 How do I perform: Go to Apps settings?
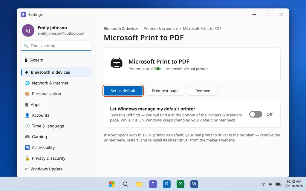[56, 105]
